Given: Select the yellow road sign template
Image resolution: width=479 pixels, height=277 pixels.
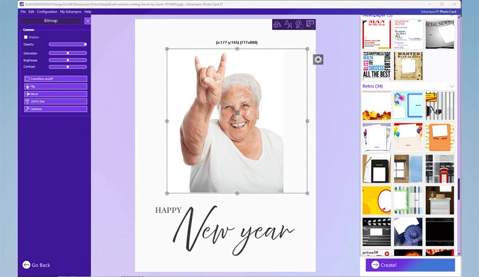Looking at the screenshot, I should [x=440, y=105].
